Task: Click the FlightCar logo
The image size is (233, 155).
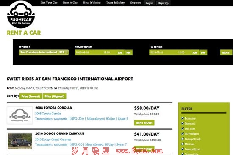Action: pyautogui.click(x=21, y=14)
